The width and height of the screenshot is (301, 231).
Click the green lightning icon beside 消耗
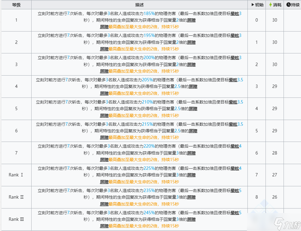coord(270,5)
